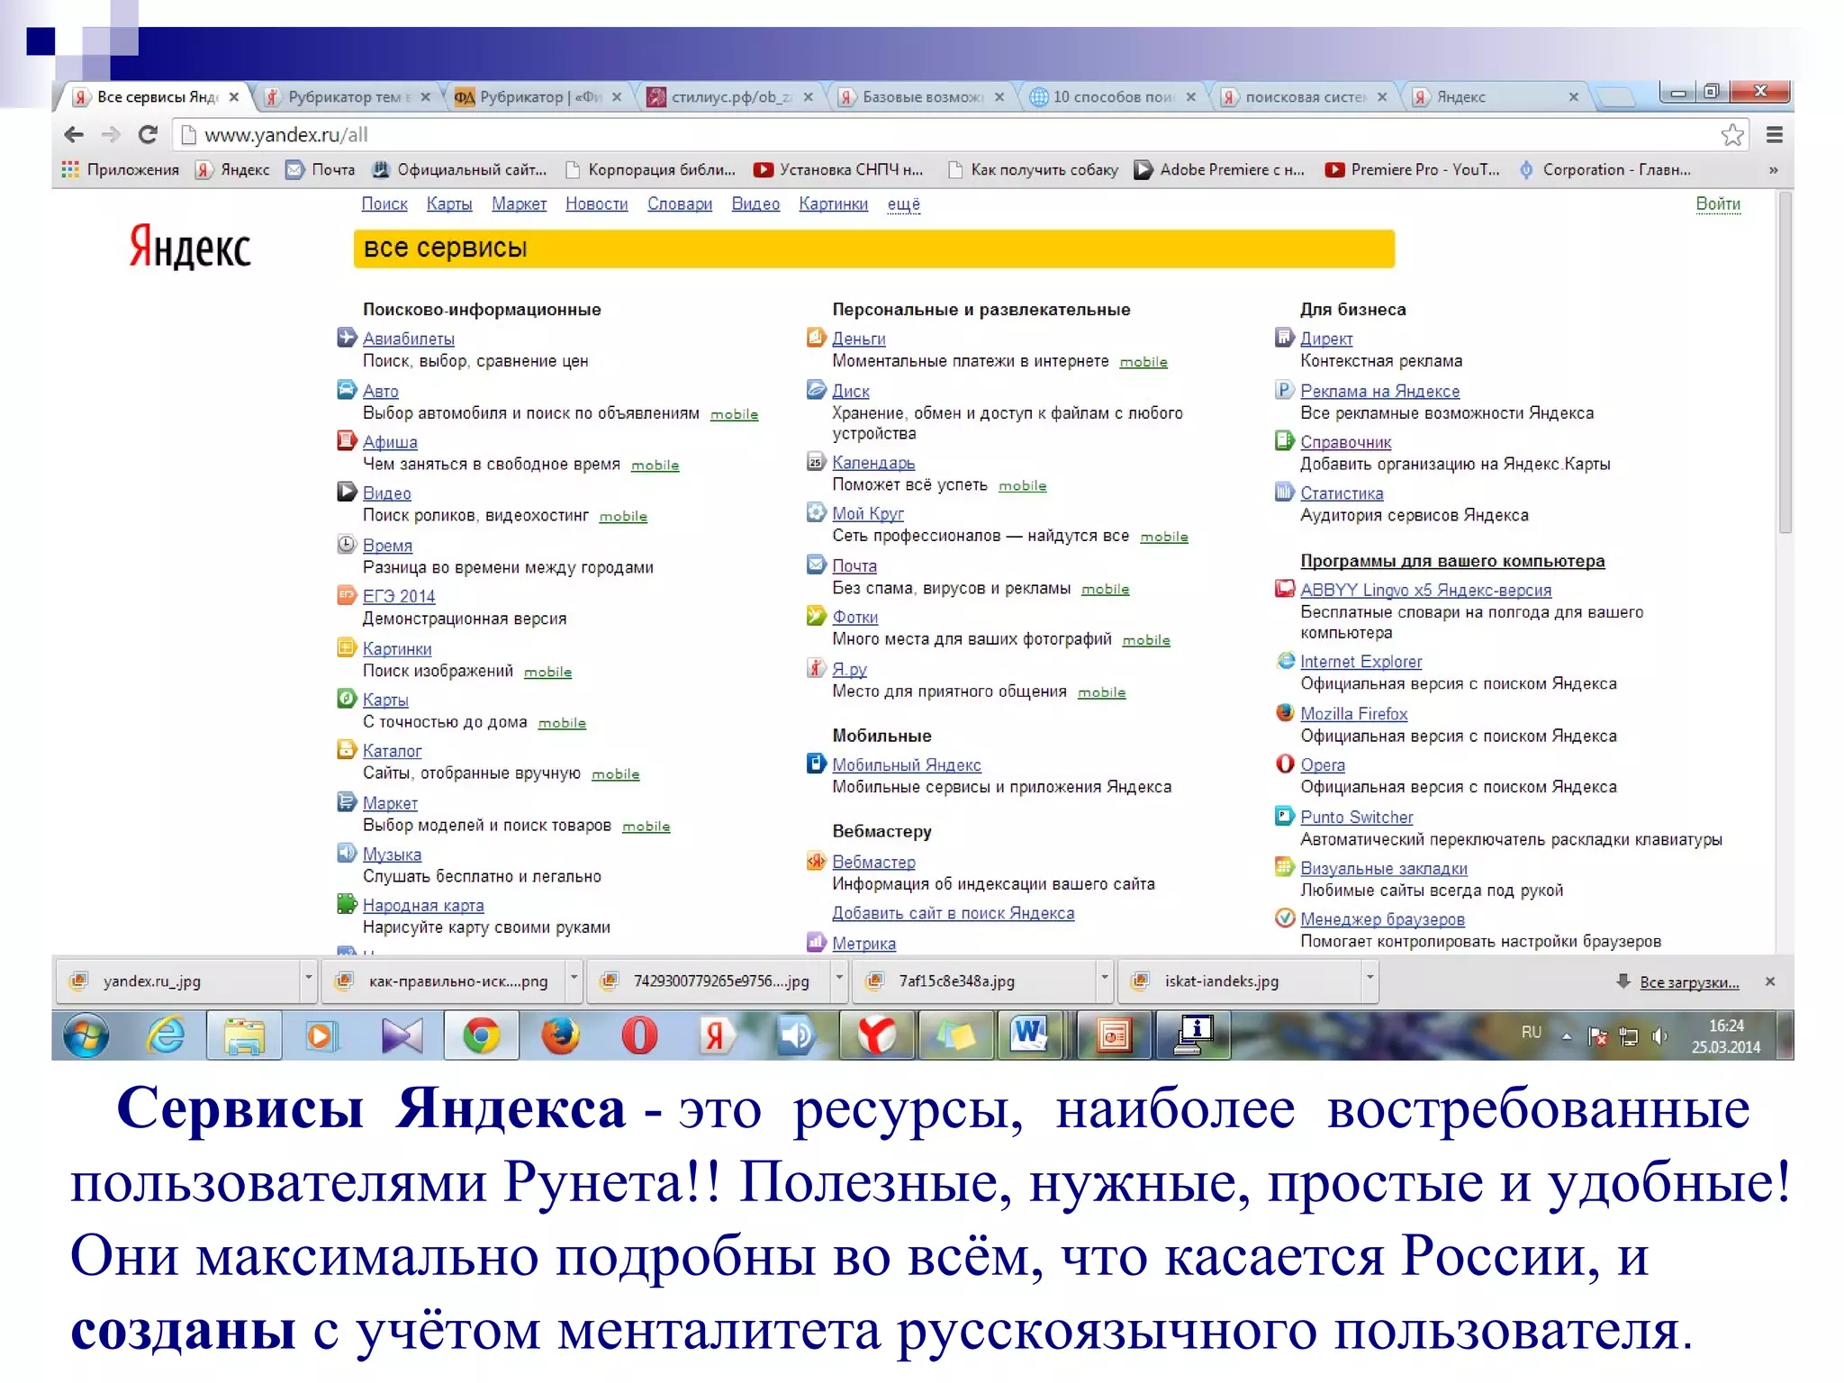Expand dropdown arrow for yandex.ru_.jpg download
1844x1383 pixels.
point(308,978)
